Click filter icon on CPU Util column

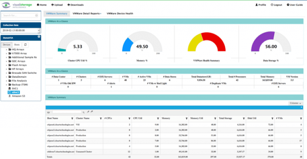(158, 119)
